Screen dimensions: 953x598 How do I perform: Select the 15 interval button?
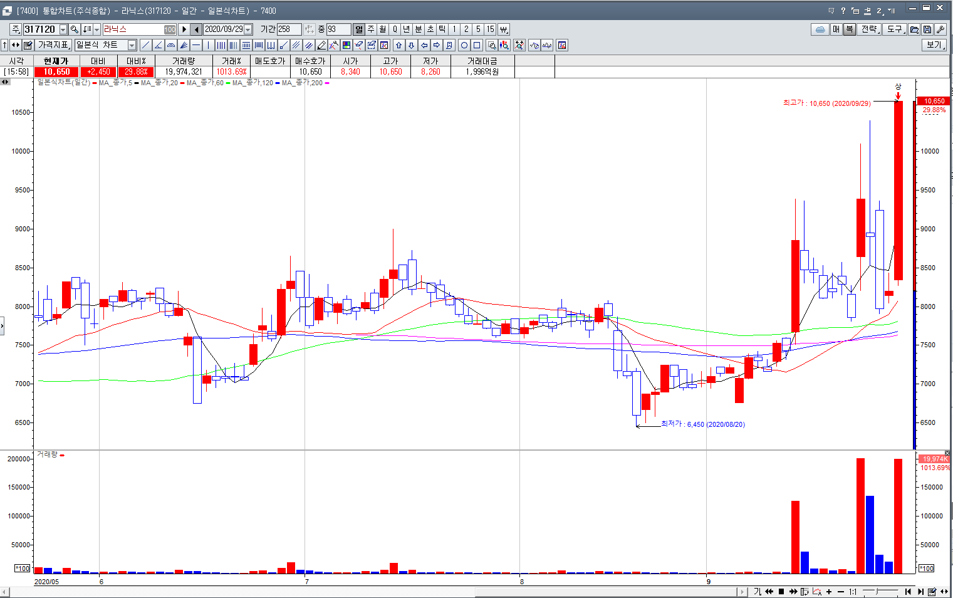[490, 29]
